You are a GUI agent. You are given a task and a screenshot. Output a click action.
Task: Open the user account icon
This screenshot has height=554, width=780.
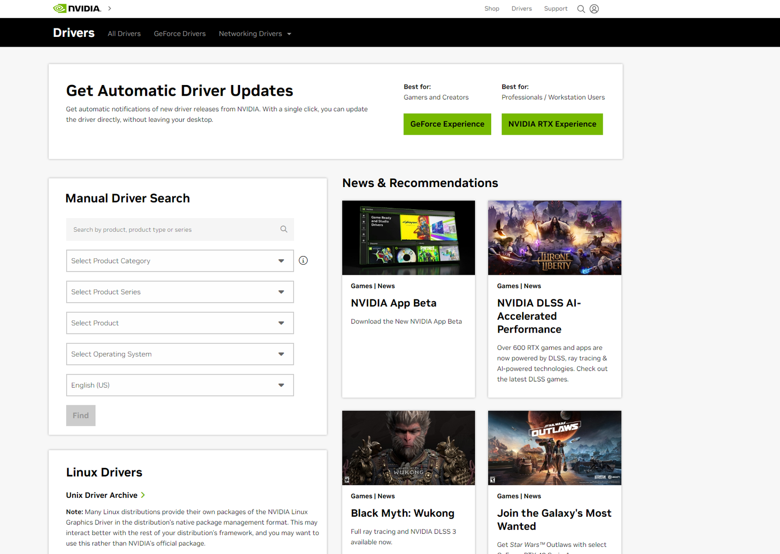click(x=594, y=9)
